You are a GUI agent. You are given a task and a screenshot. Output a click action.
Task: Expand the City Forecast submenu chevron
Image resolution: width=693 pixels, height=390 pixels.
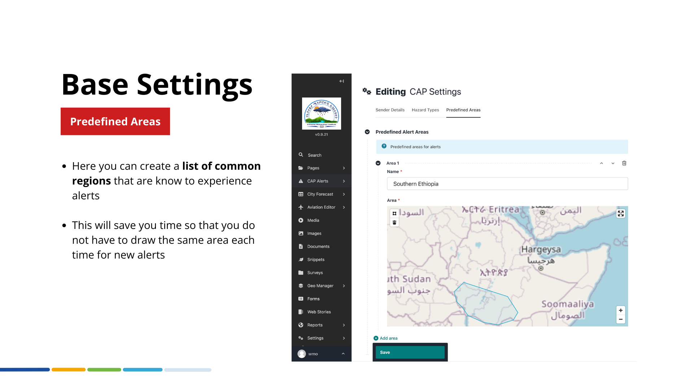coord(344,194)
